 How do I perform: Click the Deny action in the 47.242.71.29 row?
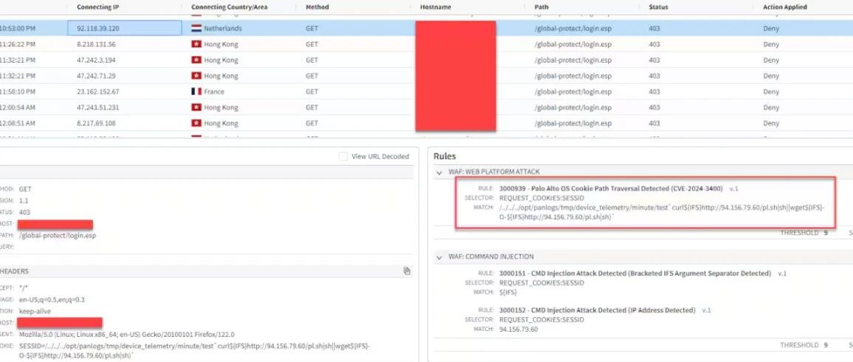tap(771, 75)
